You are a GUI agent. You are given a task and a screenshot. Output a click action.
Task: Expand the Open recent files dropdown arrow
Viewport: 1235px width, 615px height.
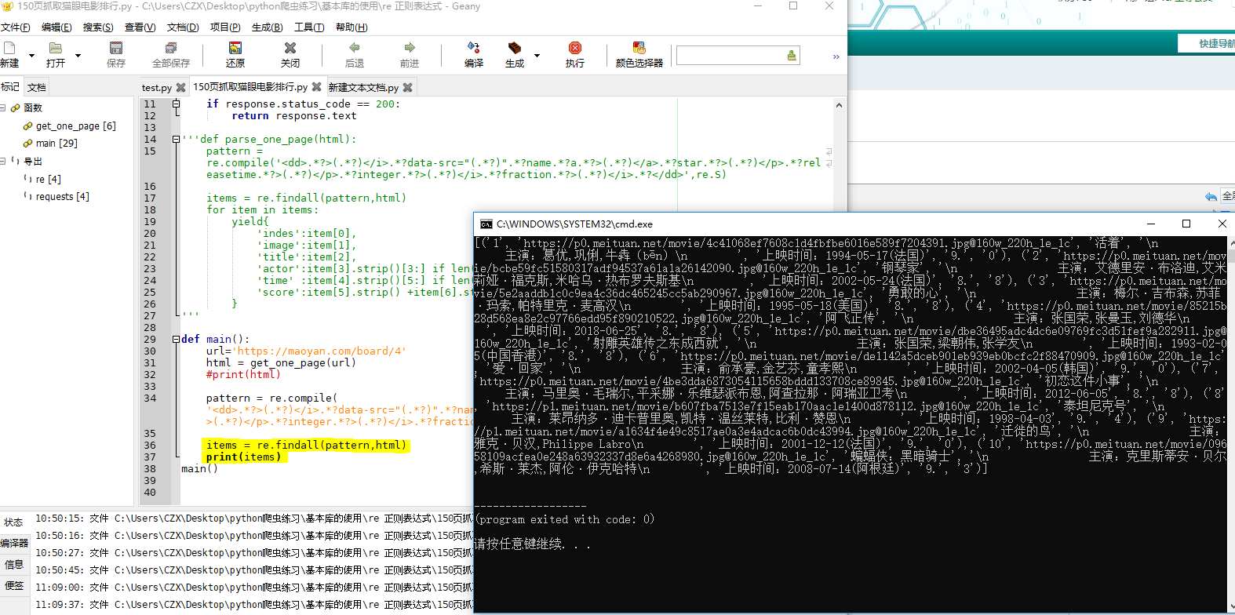[78, 56]
